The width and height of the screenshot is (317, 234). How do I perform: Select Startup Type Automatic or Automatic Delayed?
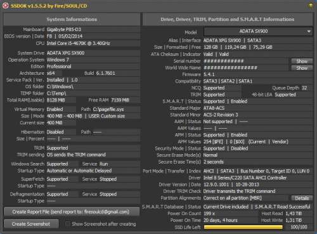pos(79,171)
